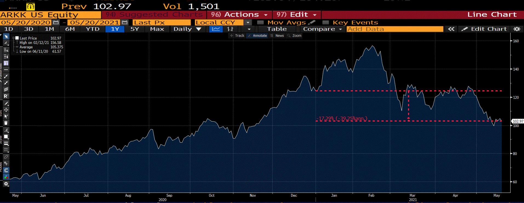Select the horizontal line drawing tool
Viewport: 524px width, 203px height.
[x=6, y=70]
